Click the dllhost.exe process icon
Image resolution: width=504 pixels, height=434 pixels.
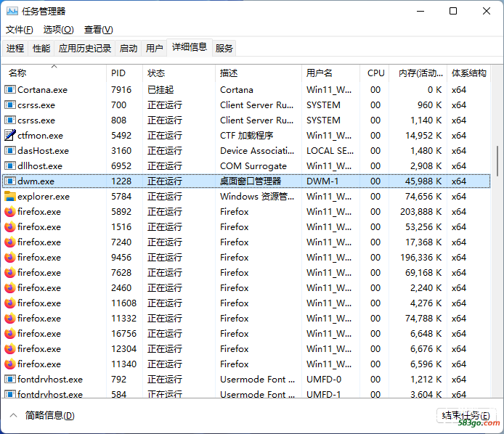[x=10, y=165]
